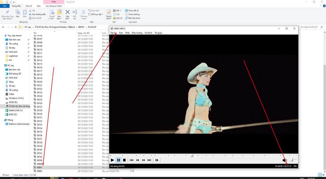Decrease playback speed with the rewind icon
The width and height of the screenshot is (326, 179).
(138, 160)
